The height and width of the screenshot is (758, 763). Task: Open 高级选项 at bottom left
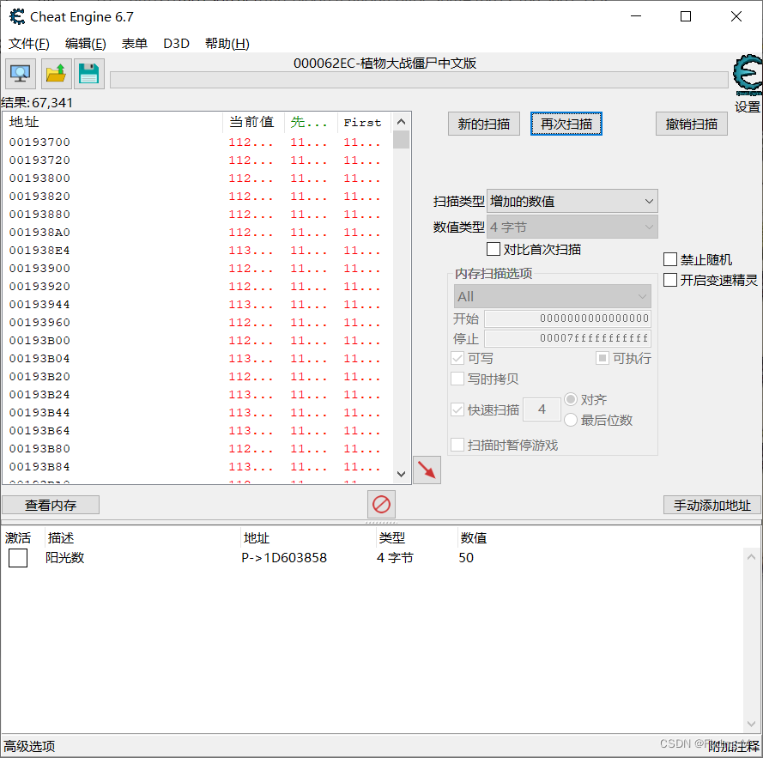click(29, 746)
